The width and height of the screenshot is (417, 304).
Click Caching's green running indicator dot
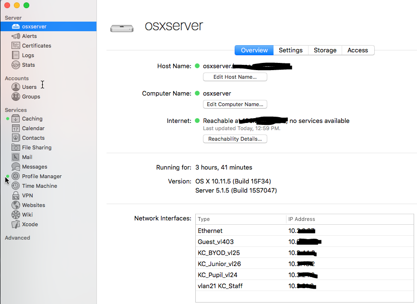click(x=8, y=119)
